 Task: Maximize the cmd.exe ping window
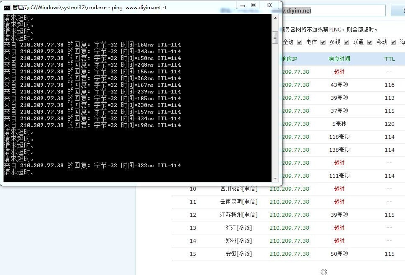click(x=254, y=5)
